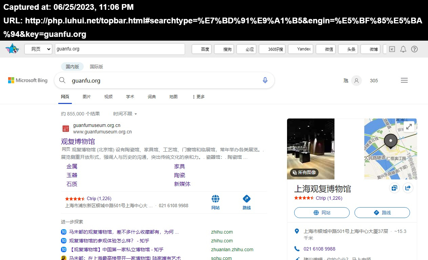Open 中国第一家私立博物馆 zhihu link
This screenshot has height=260, width=428.
(x=116, y=250)
